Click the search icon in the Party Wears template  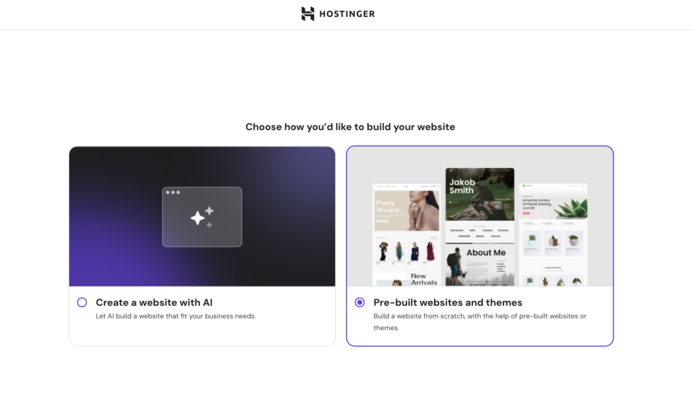tap(406, 186)
